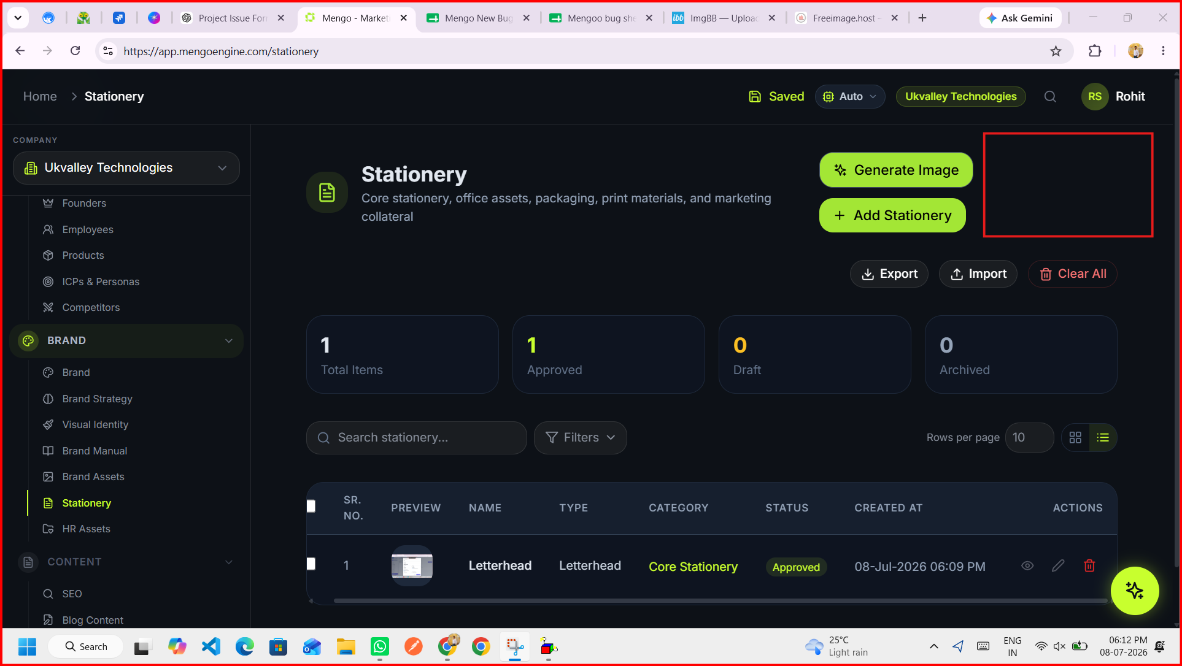
Task: Expand the Ukvalley Technologies company selector
Action: tap(126, 168)
